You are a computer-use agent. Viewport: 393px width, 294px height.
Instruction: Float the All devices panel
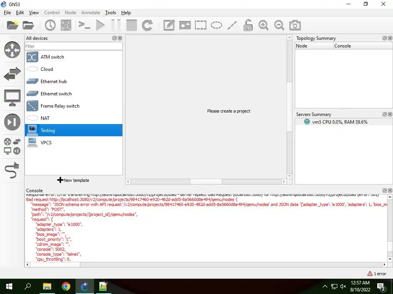click(x=114, y=38)
